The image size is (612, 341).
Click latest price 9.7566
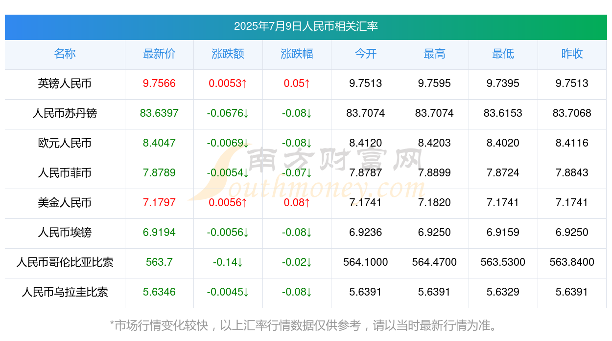tap(159, 84)
